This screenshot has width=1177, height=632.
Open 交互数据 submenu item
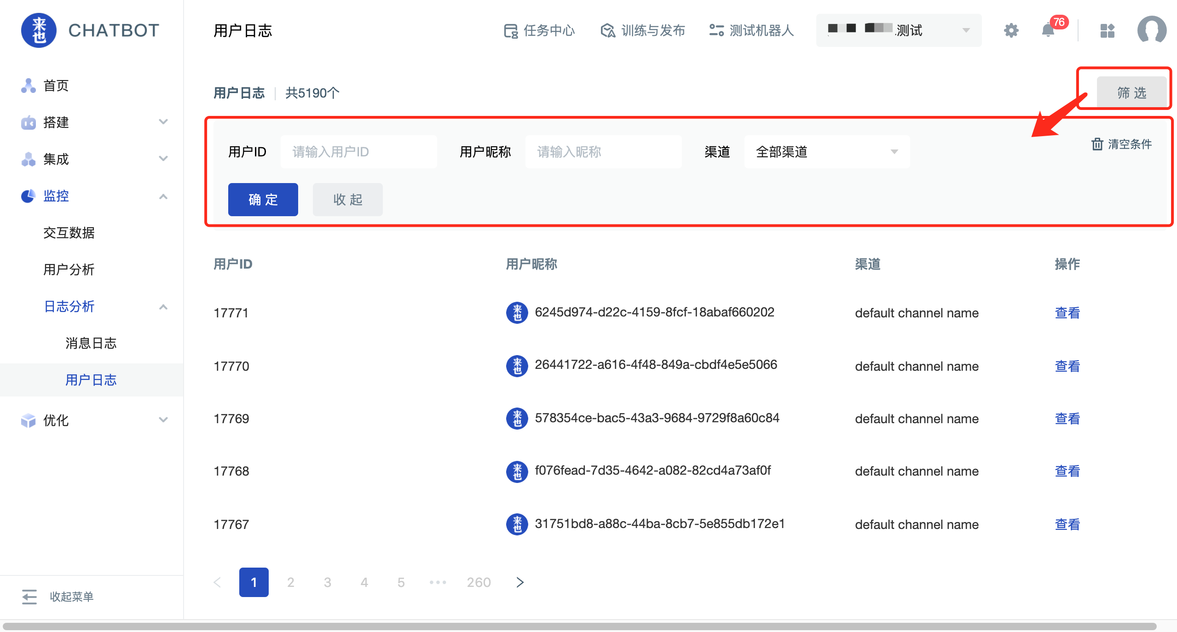(69, 233)
